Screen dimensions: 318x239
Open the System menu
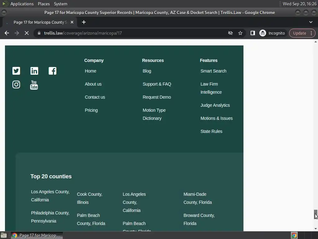[x=61, y=4]
